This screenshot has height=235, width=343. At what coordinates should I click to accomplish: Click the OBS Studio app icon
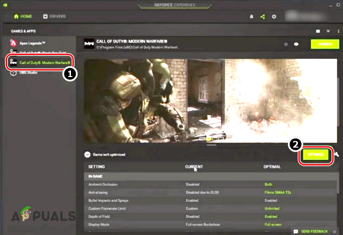[x=13, y=73]
